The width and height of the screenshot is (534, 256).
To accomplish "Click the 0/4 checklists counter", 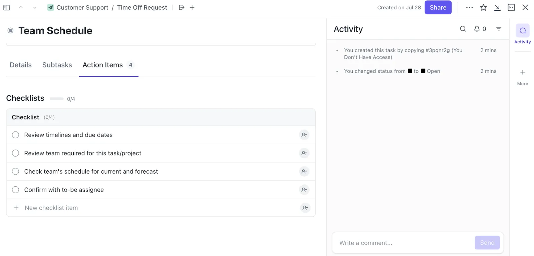I will [x=71, y=99].
